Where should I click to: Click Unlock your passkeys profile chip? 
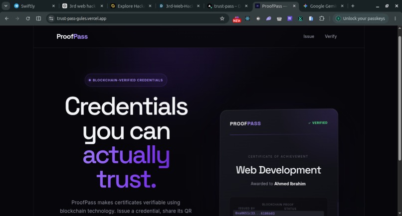tap(361, 18)
